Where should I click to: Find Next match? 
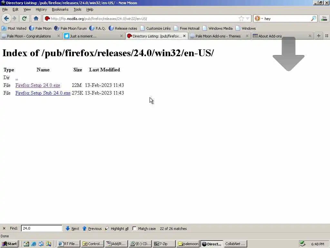tap(72, 228)
